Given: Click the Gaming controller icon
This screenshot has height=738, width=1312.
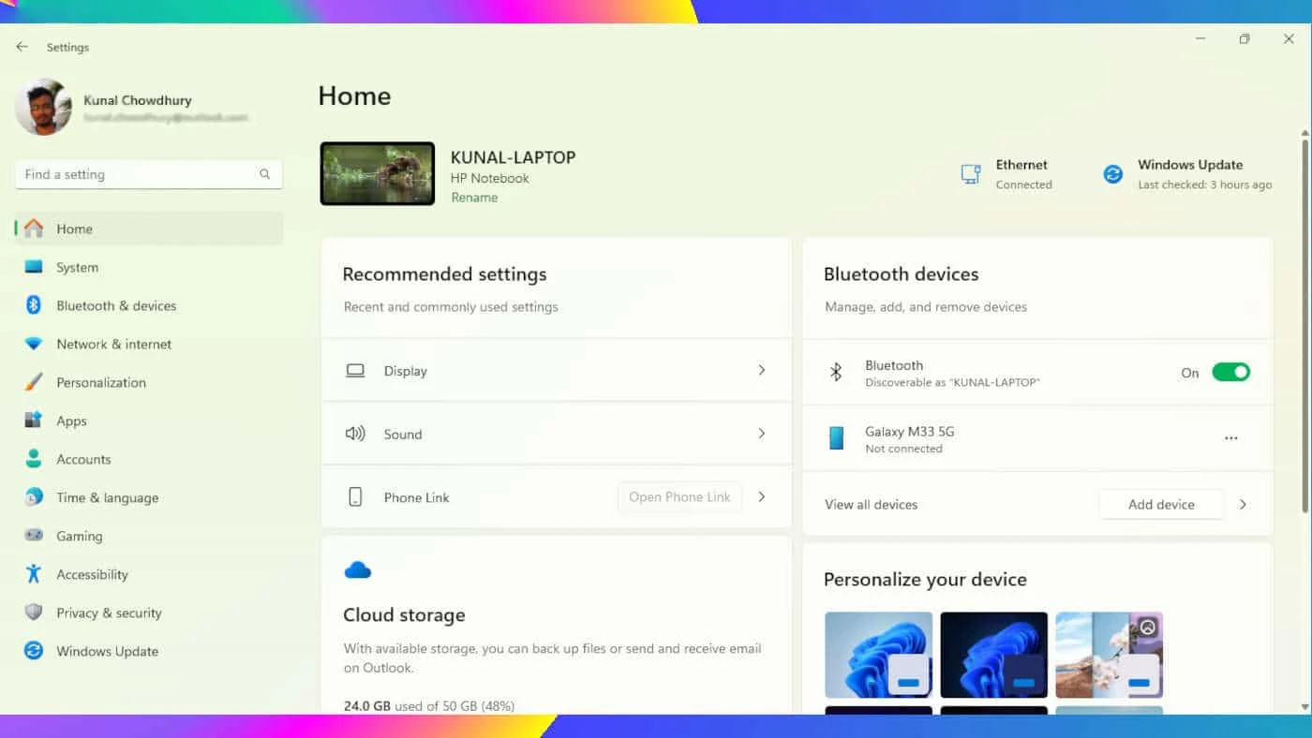Looking at the screenshot, I should (x=34, y=536).
